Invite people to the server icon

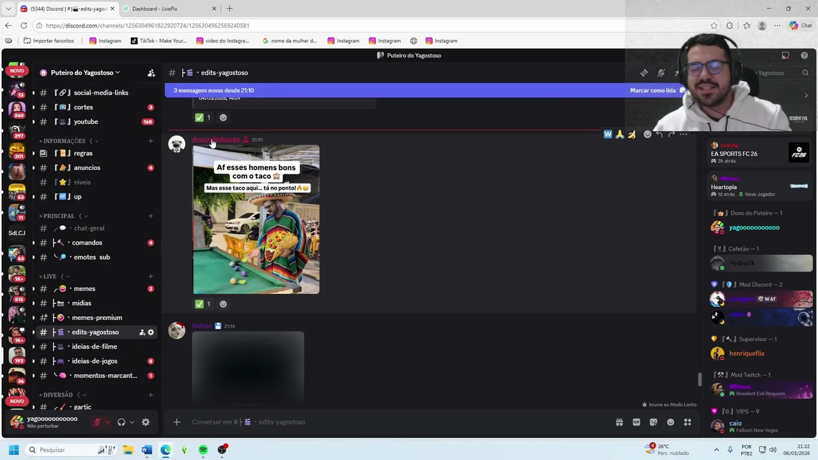[x=151, y=73]
